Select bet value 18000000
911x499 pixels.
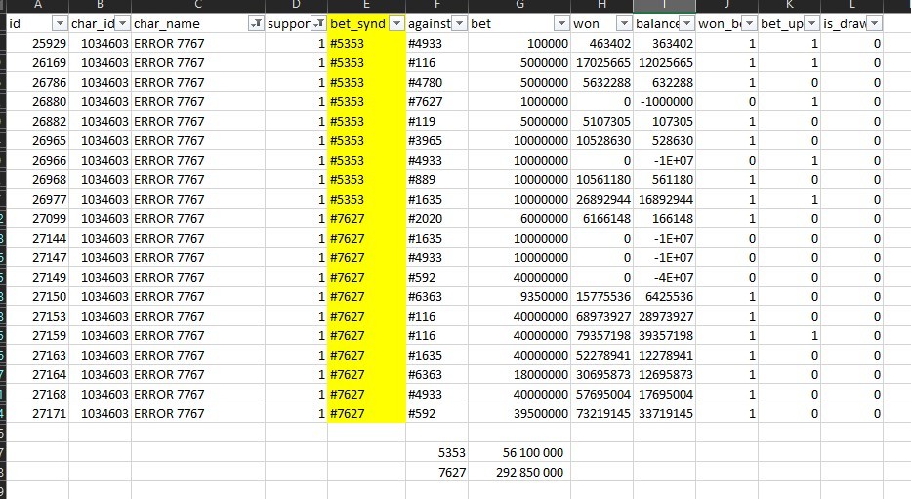click(x=519, y=375)
